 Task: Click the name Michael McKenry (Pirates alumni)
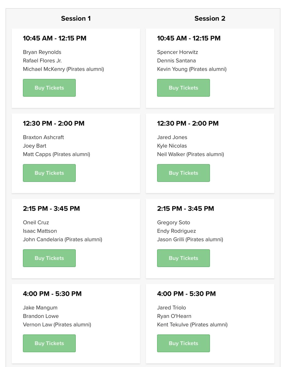click(64, 69)
